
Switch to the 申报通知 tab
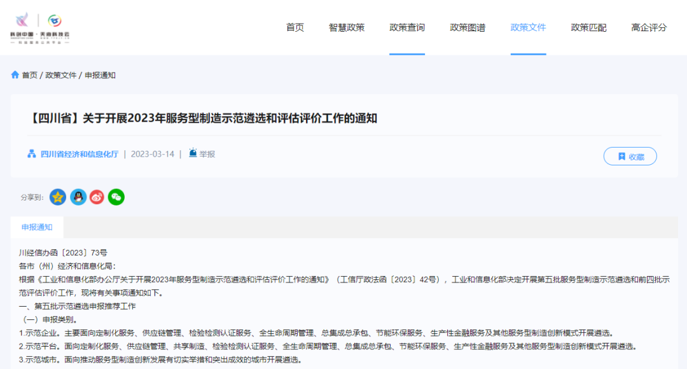pyautogui.click(x=37, y=227)
